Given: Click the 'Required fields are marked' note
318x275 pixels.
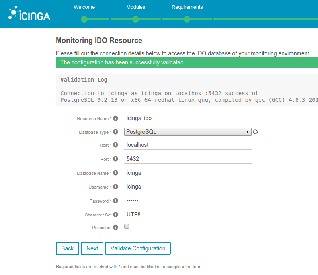Looking at the screenshot, I should tap(129, 267).
